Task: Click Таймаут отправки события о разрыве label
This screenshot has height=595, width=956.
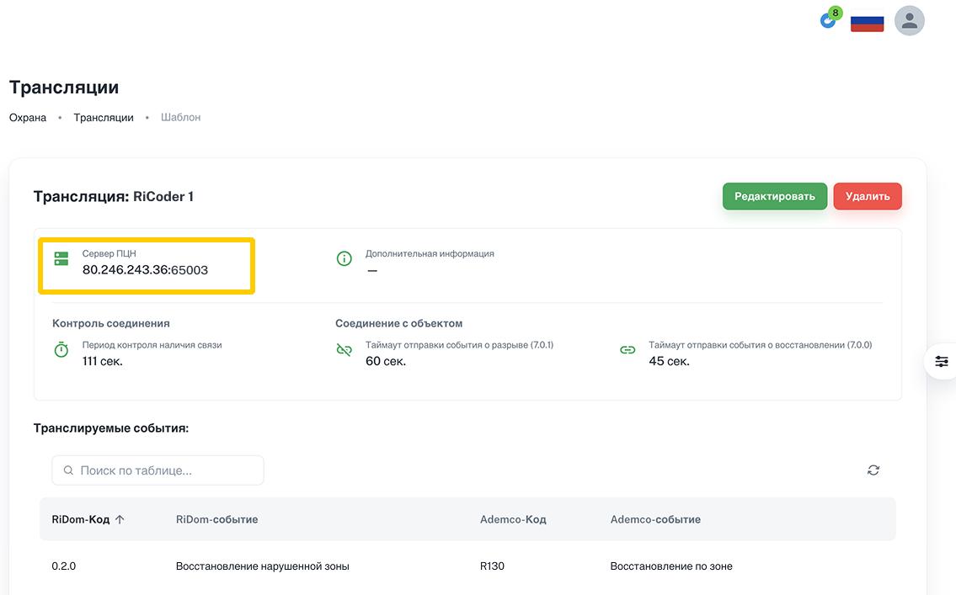Action: pos(459,345)
